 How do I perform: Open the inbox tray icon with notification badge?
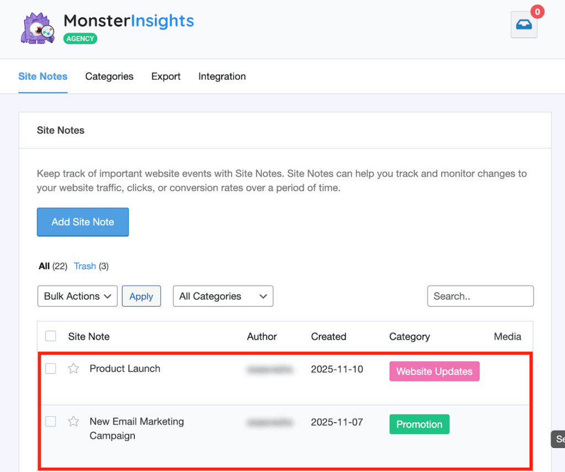(x=523, y=25)
